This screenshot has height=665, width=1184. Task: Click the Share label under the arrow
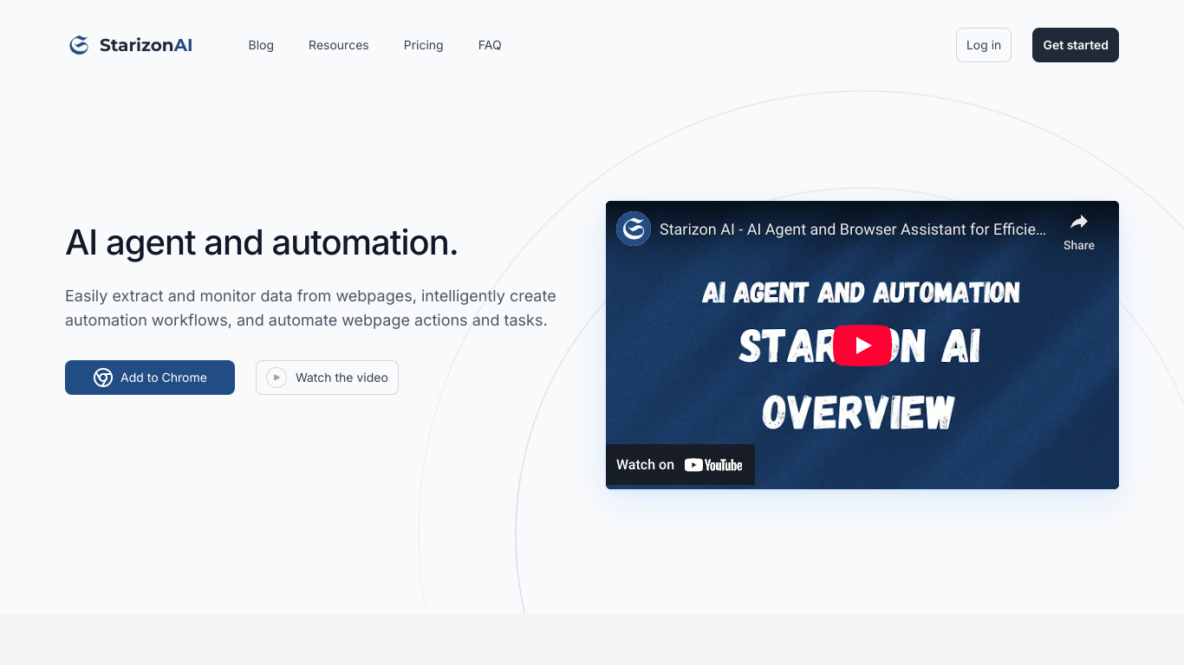pos(1079,245)
